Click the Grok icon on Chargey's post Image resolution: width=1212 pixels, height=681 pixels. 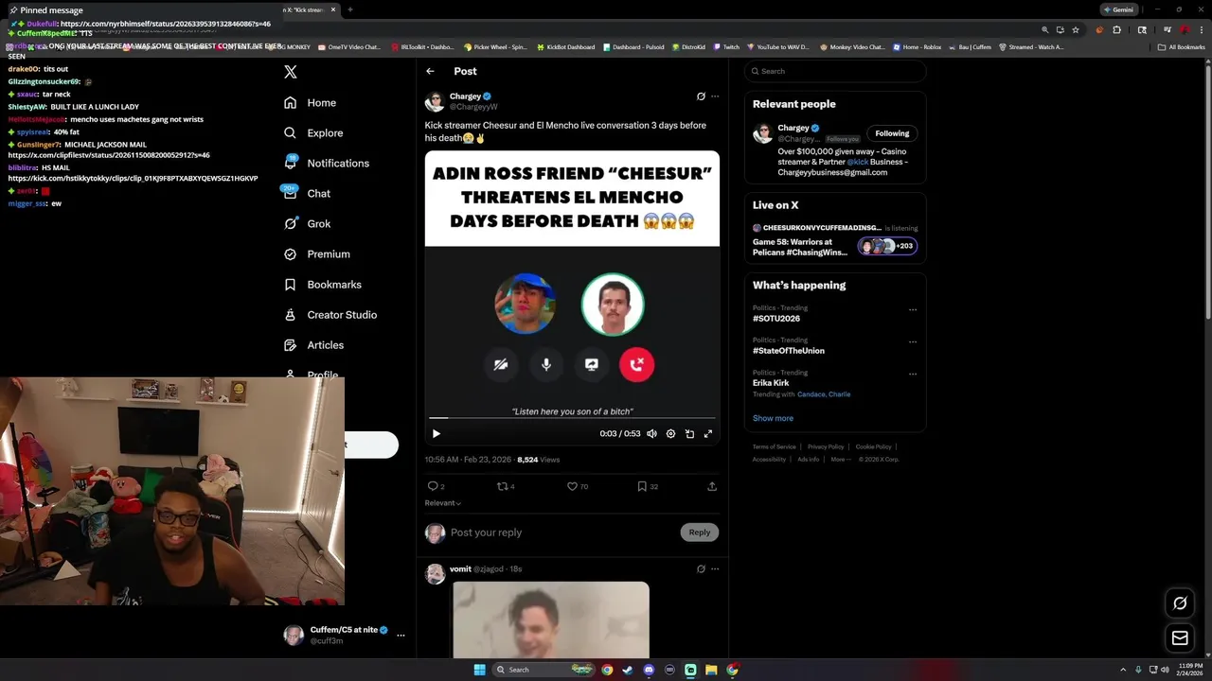click(701, 96)
